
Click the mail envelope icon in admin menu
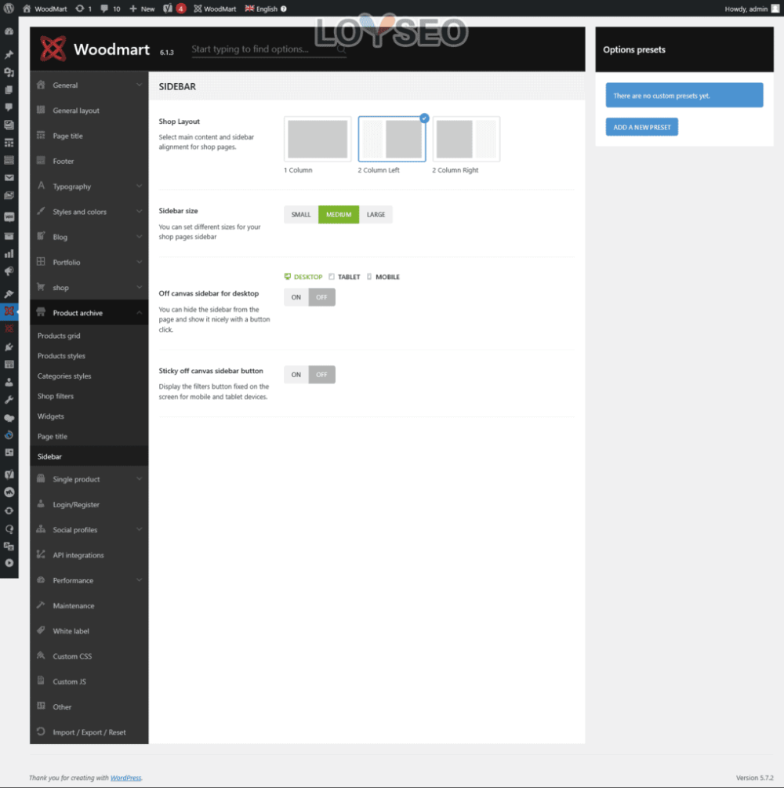9,177
